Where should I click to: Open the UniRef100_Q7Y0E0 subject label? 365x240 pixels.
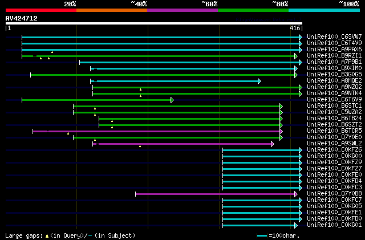coord(334,137)
